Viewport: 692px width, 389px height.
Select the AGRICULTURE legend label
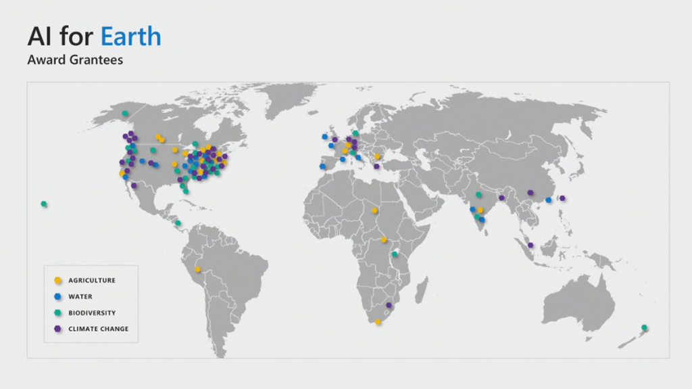[92, 280]
